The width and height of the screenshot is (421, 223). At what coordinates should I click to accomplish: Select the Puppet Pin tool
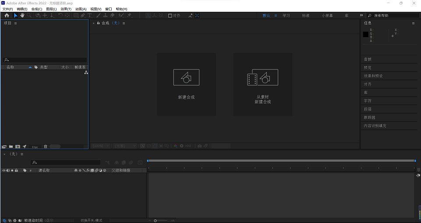point(129,16)
